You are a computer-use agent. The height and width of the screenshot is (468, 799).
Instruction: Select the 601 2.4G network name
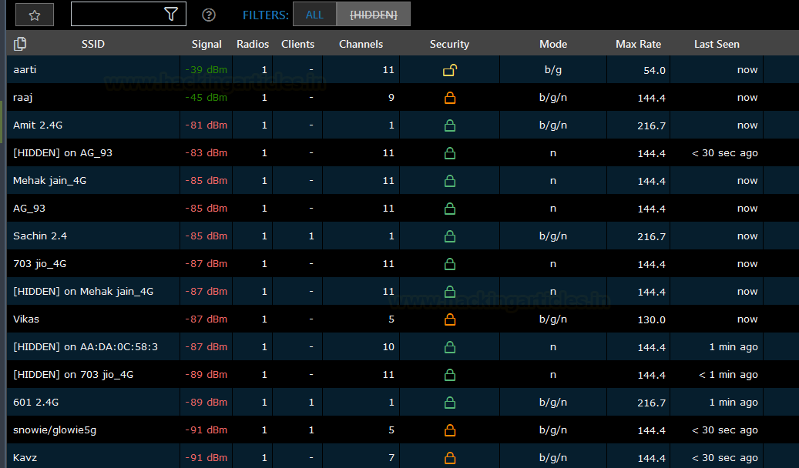tap(35, 403)
